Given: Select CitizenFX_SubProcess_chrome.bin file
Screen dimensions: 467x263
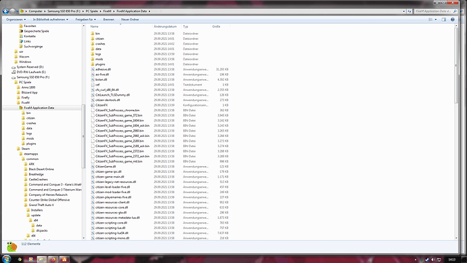Looking at the screenshot, I should point(117,110).
